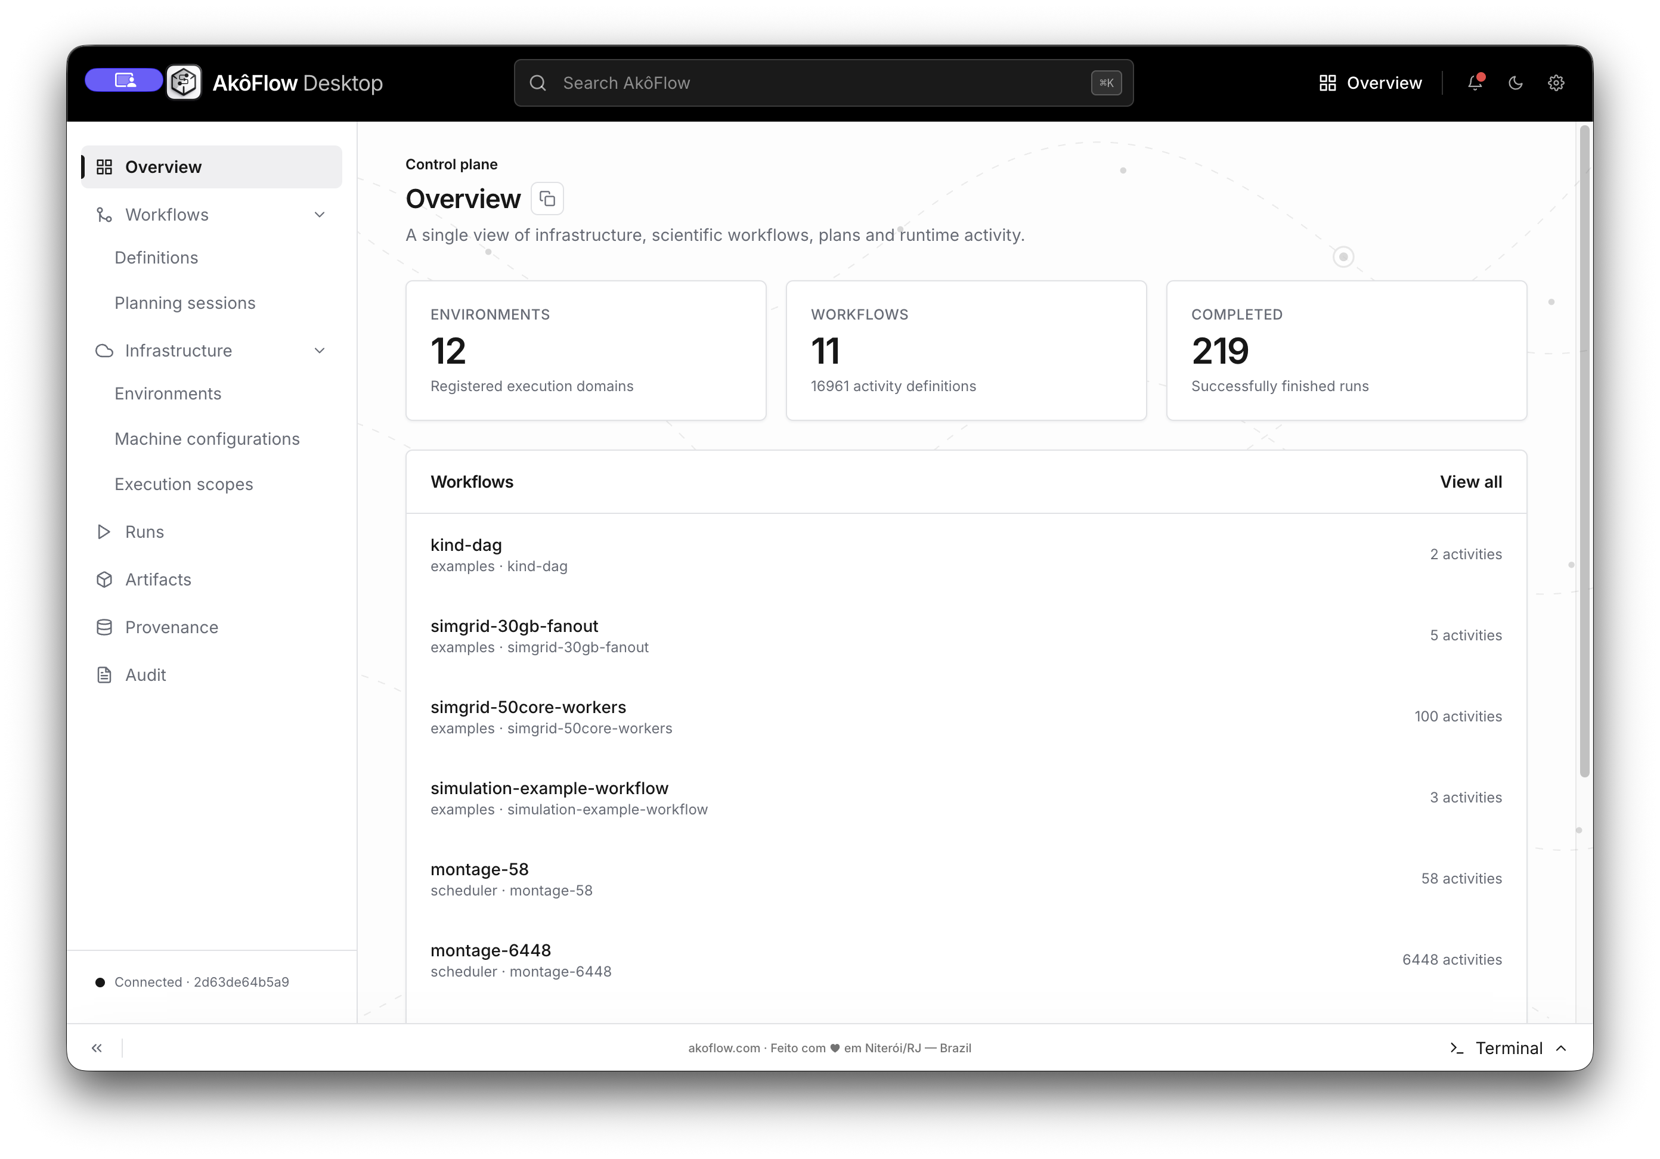Open Execution scopes
Screen dimensions: 1660x1159
click(184, 485)
